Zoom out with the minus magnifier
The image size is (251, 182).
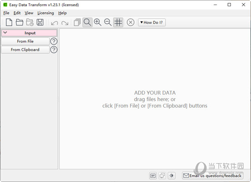108,22
